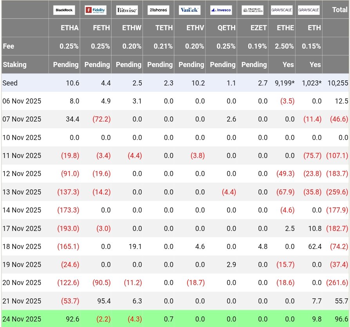Click the BlackRock logo
The height and width of the screenshot is (327, 350).
tap(64, 10)
